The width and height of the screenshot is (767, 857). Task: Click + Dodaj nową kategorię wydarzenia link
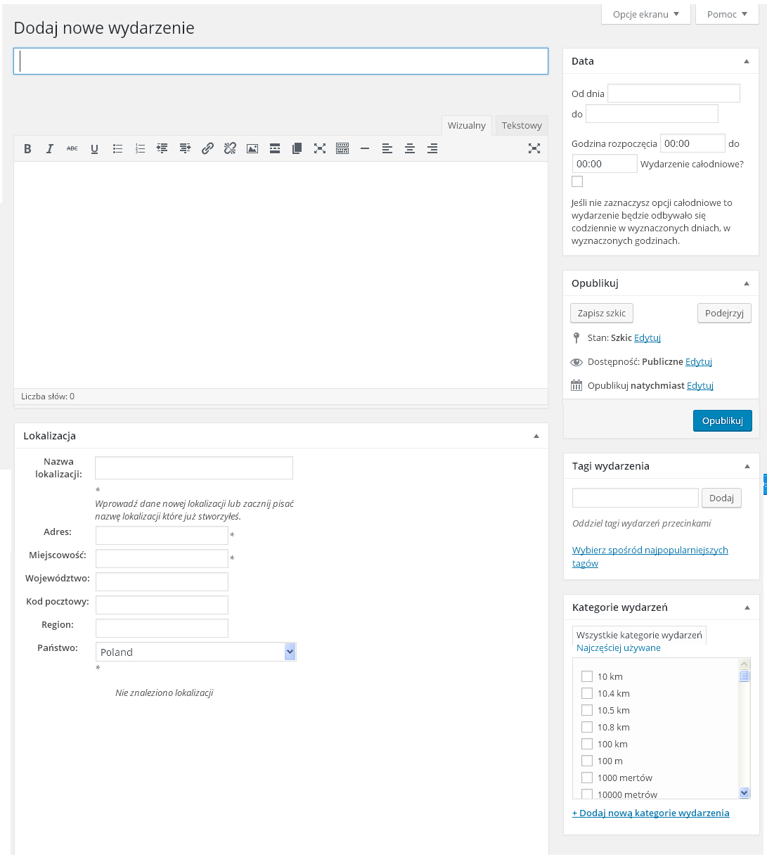point(651,813)
